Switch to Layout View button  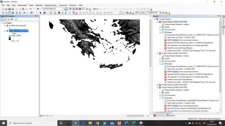[44, 116]
